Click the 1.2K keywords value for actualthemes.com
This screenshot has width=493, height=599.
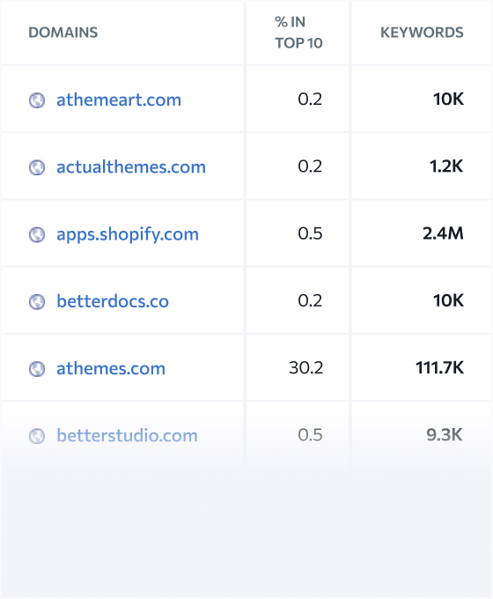click(x=446, y=166)
